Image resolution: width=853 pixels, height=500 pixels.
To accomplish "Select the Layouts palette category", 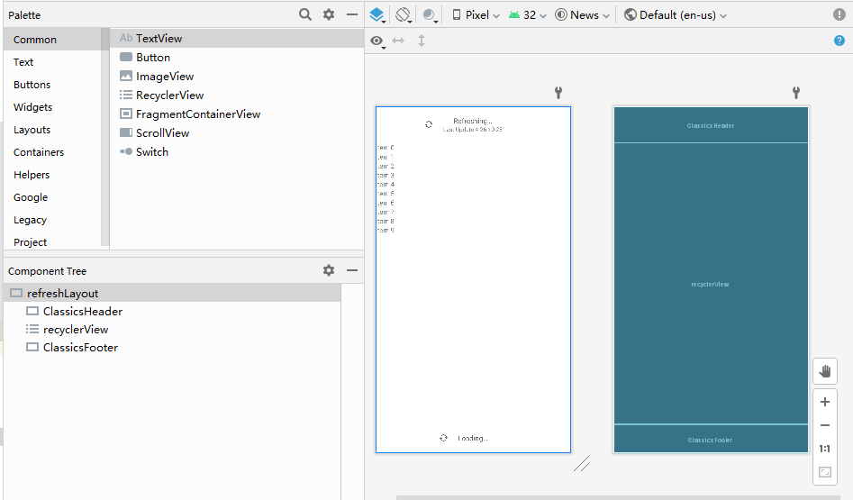I will [32, 130].
